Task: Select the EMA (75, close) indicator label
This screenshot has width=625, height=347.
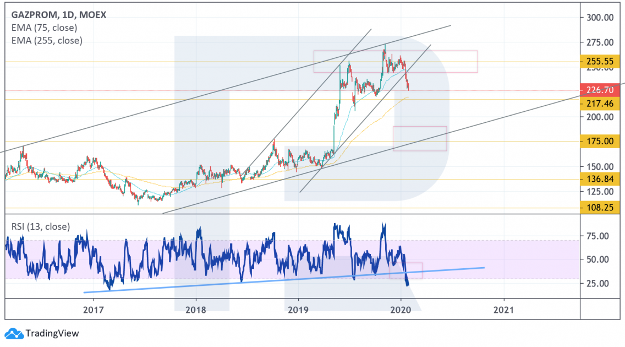Action: click(44, 28)
